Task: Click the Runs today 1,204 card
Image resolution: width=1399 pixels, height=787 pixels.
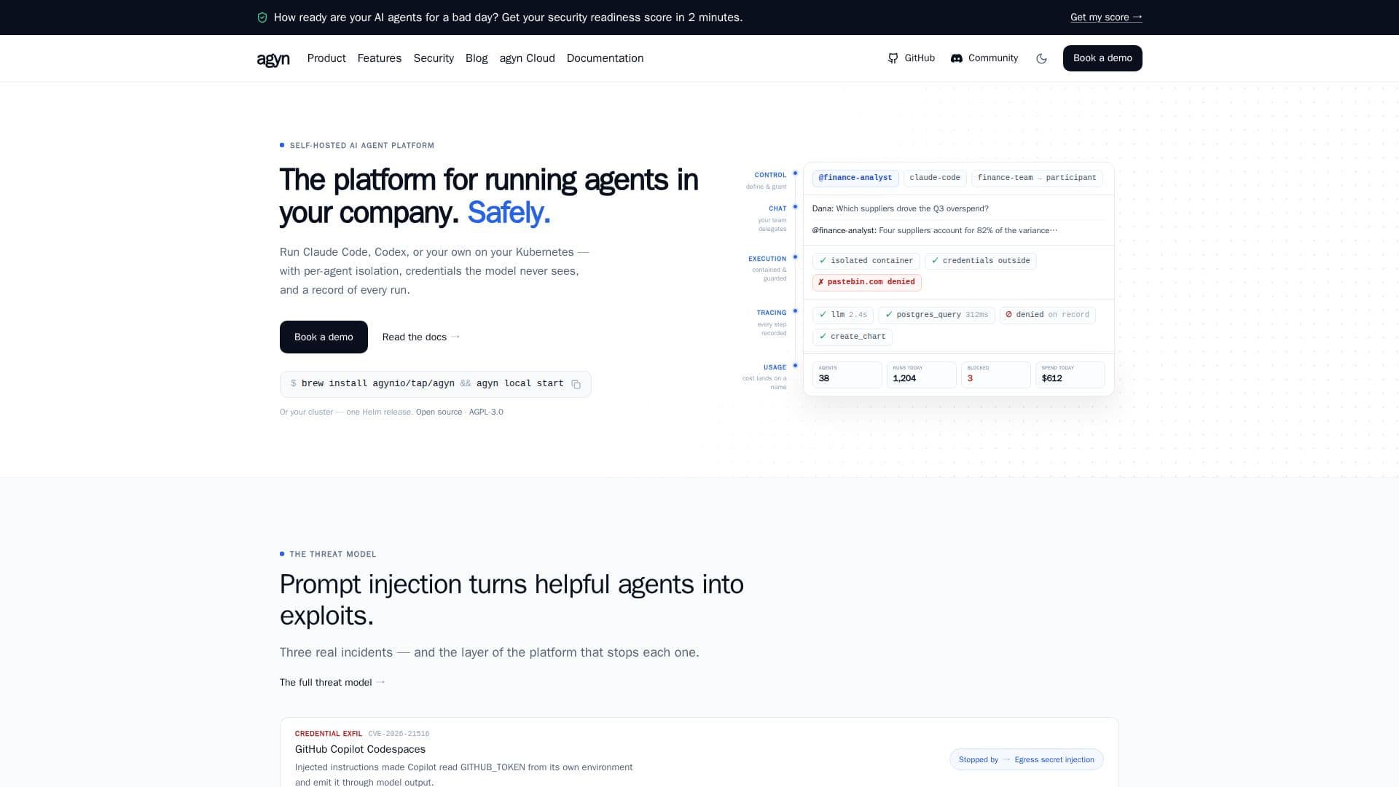Action: pos(922,375)
